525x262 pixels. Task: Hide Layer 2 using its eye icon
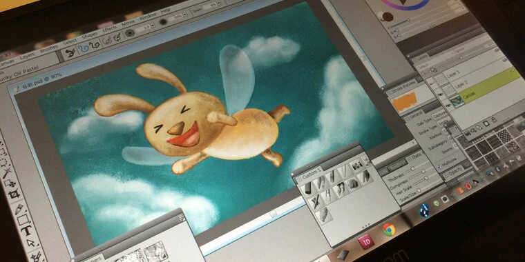tap(439, 94)
